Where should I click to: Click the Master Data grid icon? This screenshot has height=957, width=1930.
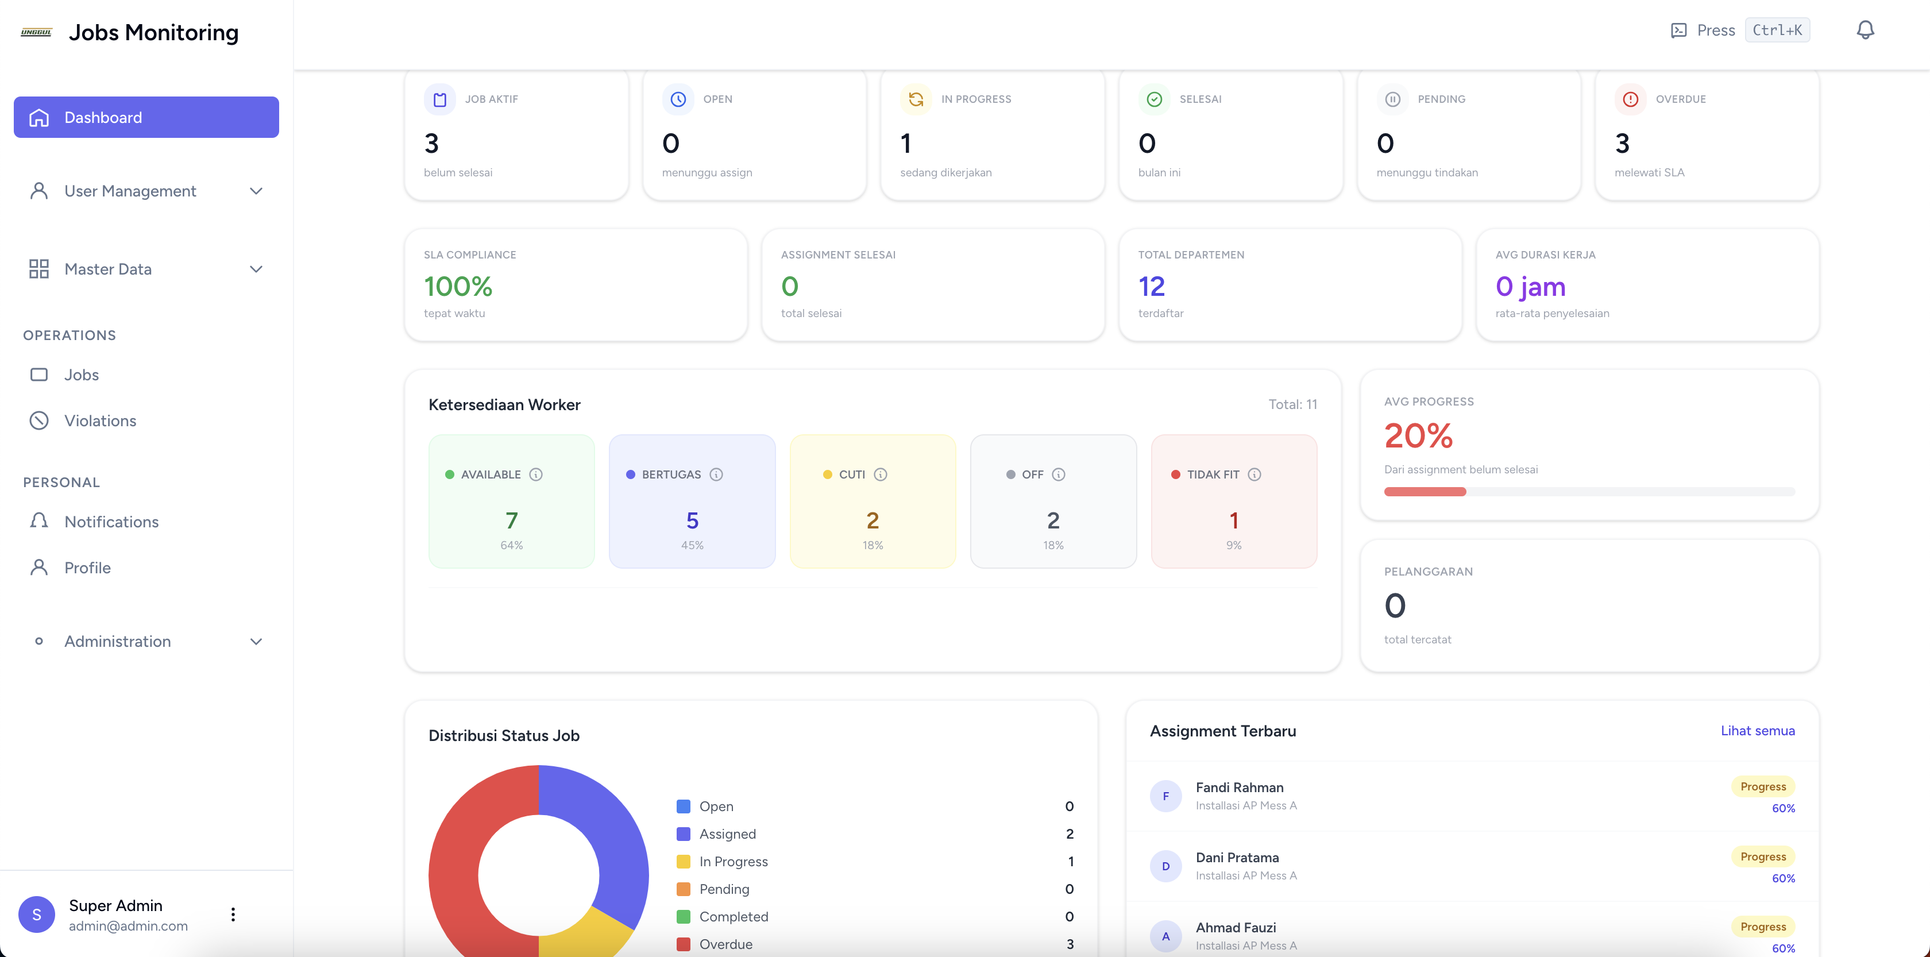point(39,269)
